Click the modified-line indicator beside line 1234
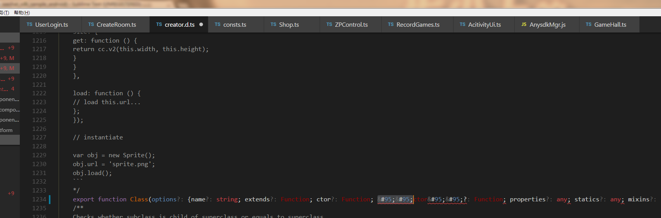This screenshot has height=218, width=661. pyautogui.click(x=49, y=199)
